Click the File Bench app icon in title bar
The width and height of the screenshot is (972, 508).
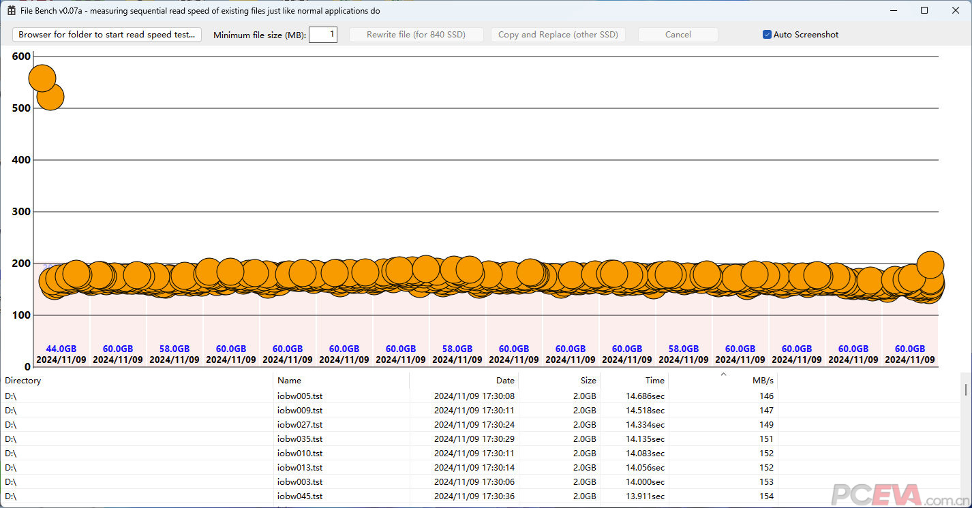11,11
